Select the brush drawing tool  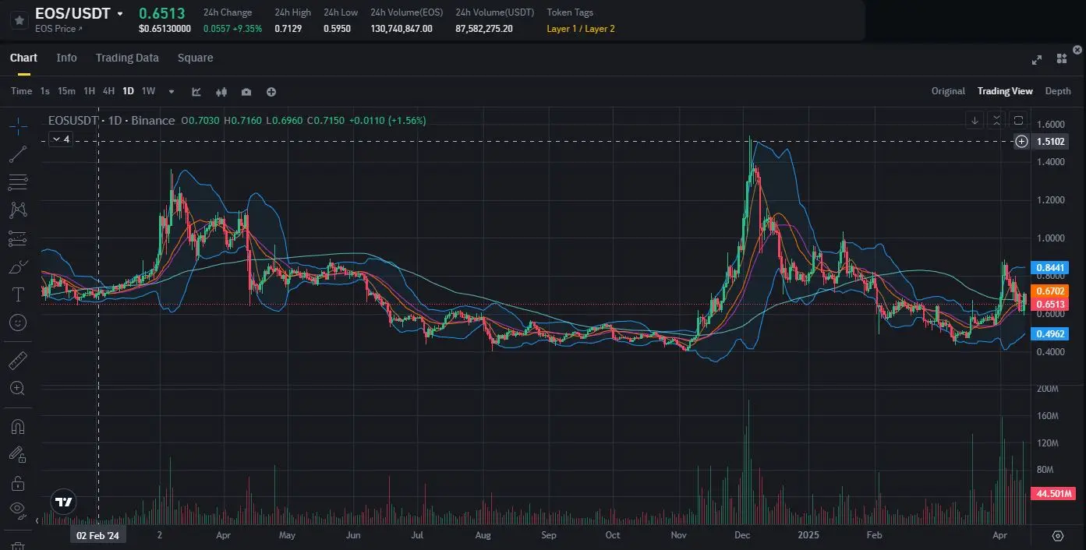pos(18,267)
